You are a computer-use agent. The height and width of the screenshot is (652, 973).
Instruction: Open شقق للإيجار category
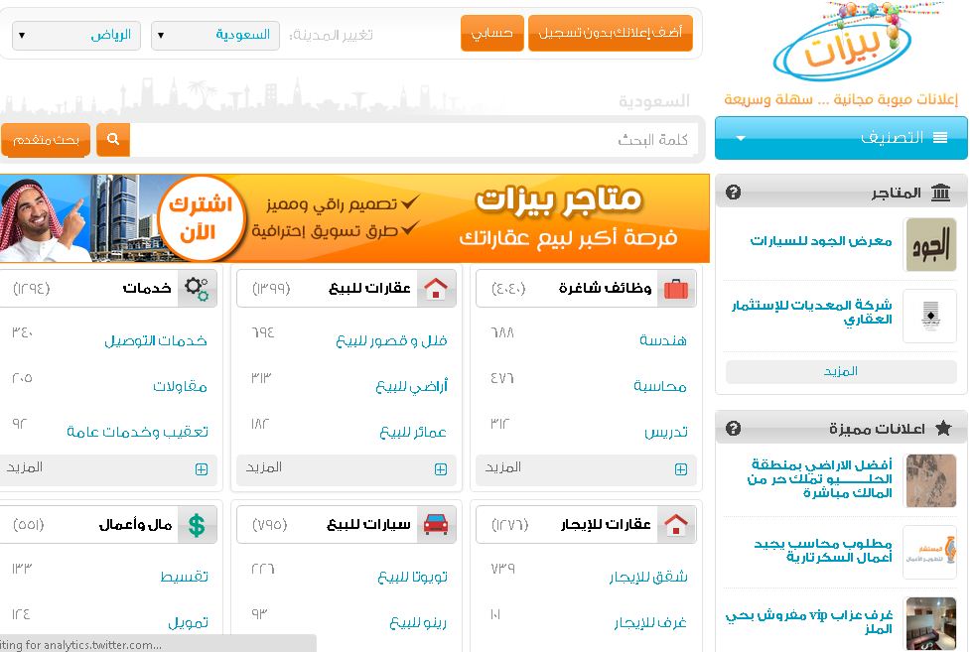click(x=648, y=577)
